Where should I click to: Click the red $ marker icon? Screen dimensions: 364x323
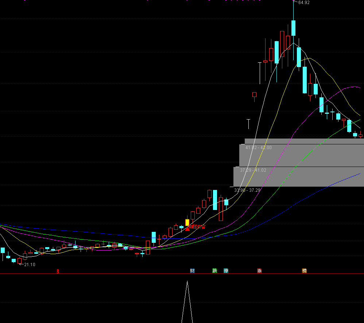(58, 271)
